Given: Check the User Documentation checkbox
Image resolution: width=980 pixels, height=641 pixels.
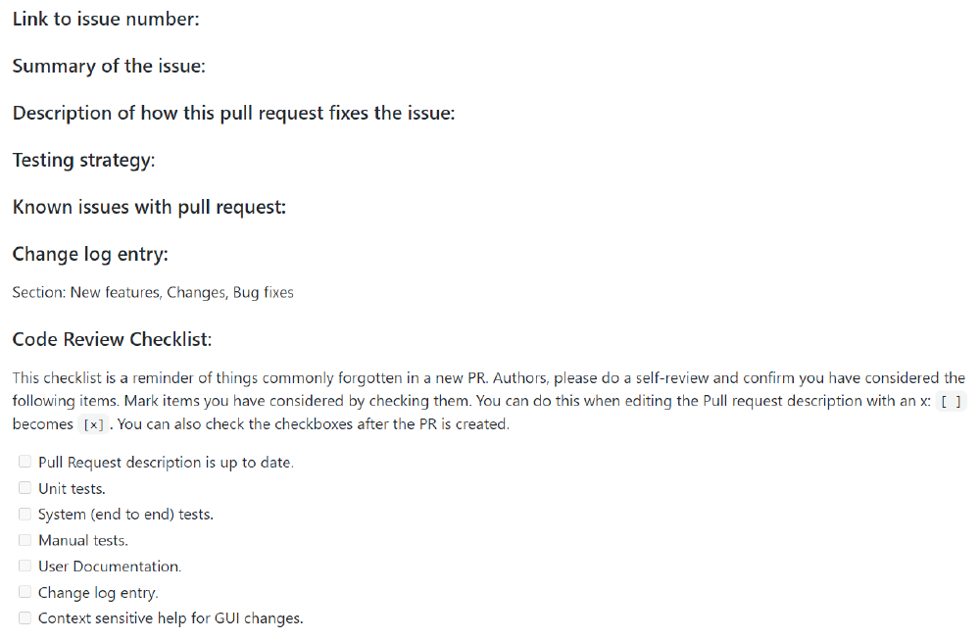Looking at the screenshot, I should 25,566.
